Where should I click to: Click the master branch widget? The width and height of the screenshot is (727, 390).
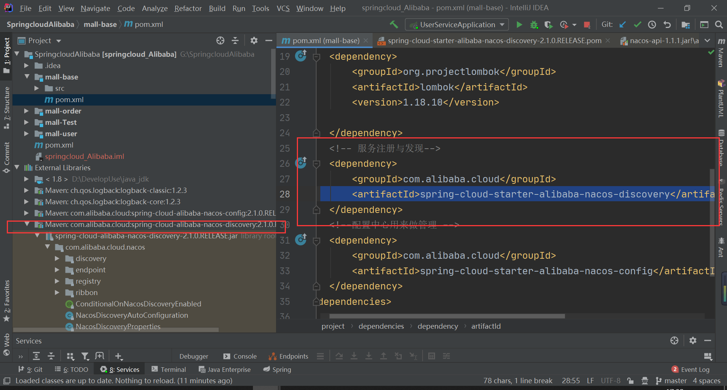[x=671, y=381]
